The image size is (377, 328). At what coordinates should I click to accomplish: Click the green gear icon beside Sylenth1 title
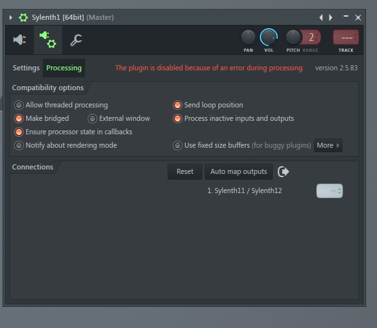[x=23, y=17]
